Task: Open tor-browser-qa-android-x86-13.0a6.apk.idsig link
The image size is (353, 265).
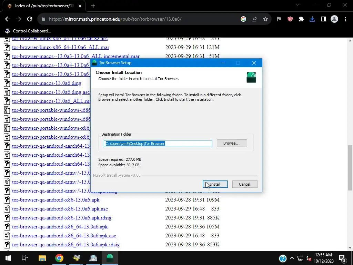Action: click(62, 218)
